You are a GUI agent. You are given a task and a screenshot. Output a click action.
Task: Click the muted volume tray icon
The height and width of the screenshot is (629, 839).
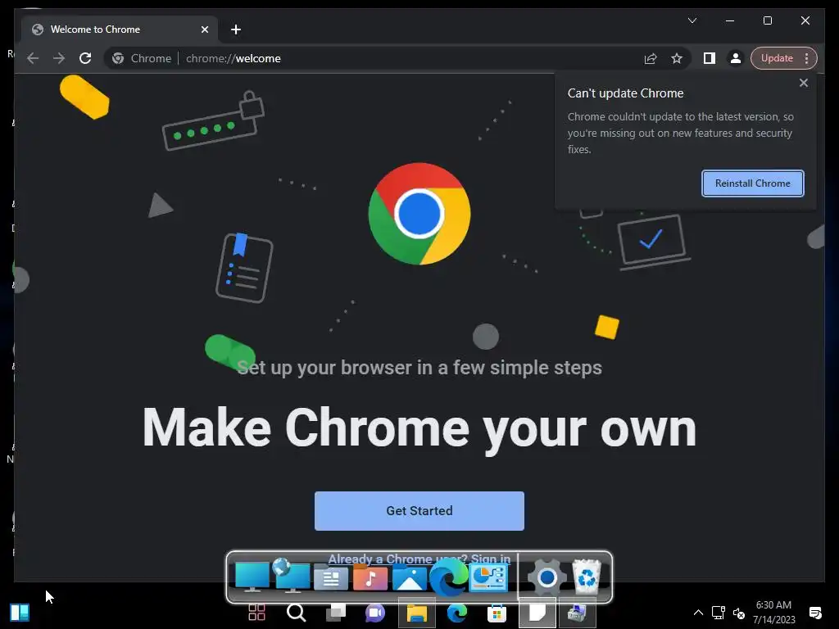739,613
